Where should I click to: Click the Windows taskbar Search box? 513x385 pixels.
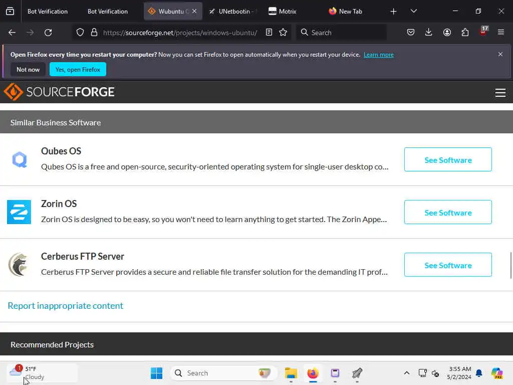(224, 373)
